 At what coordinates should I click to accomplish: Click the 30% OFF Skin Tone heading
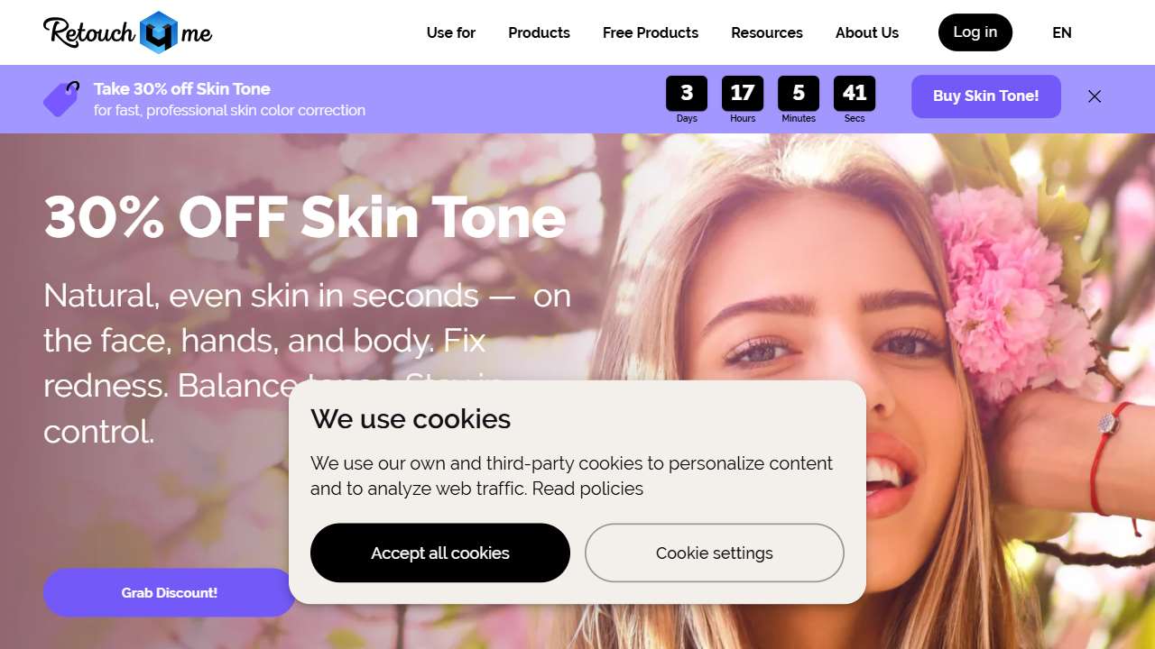click(305, 217)
